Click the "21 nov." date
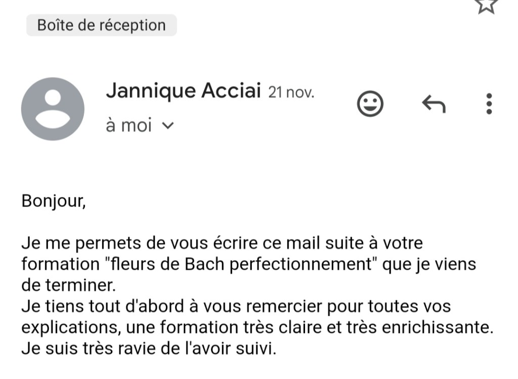This screenshot has width=518, height=379. [x=291, y=93]
